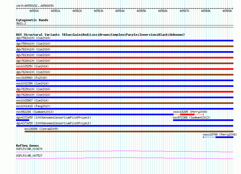Click the blue bar under dgv4373e59
Viewport: 241px width, 174px height.
[125, 126]
